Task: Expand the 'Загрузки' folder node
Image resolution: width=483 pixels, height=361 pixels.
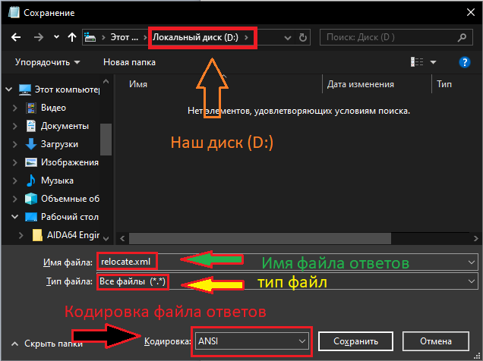Action: coord(14,144)
